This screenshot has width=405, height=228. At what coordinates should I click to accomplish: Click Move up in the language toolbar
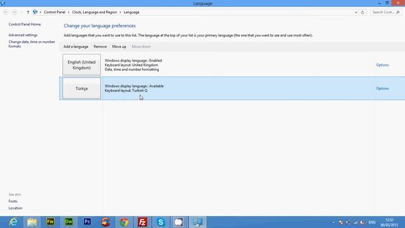click(x=119, y=46)
